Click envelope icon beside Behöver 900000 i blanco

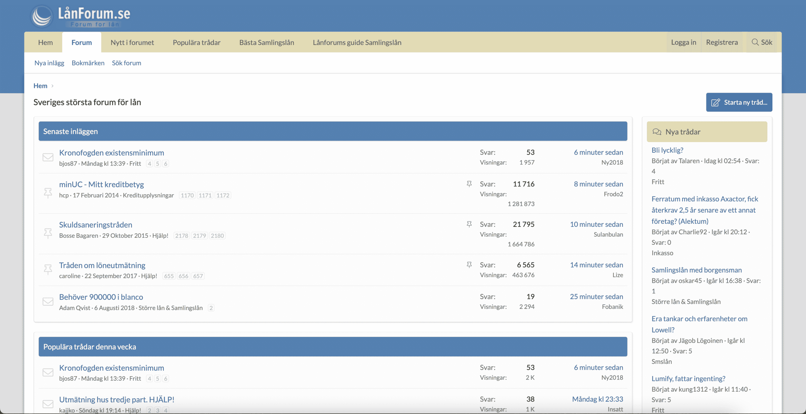pos(48,302)
